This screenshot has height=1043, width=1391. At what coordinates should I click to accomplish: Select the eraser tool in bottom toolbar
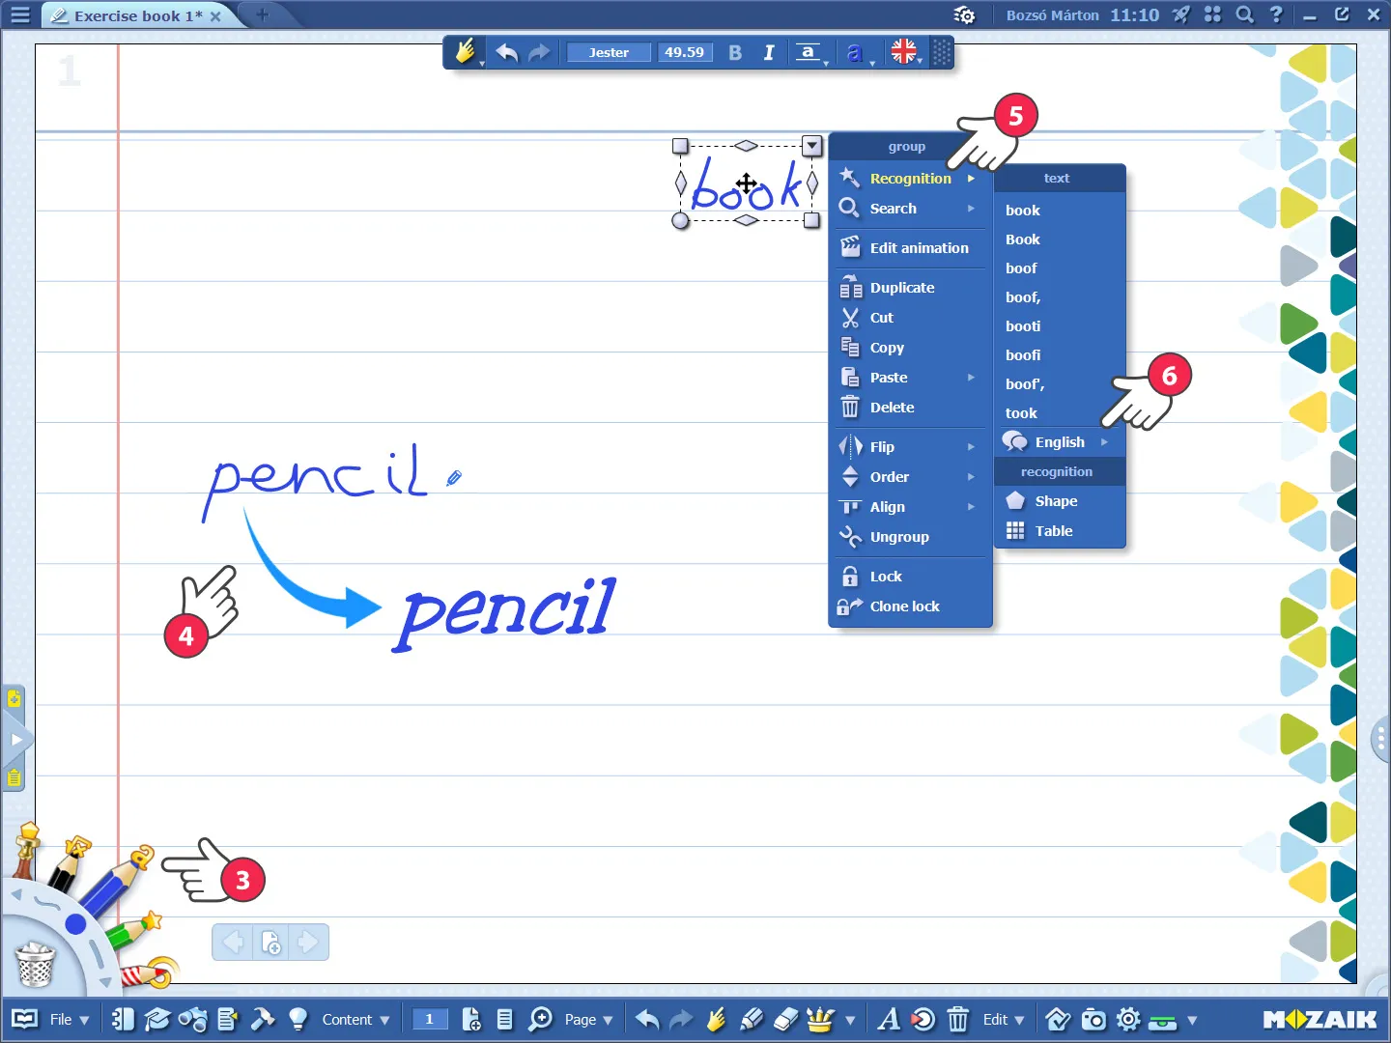coord(786,1020)
